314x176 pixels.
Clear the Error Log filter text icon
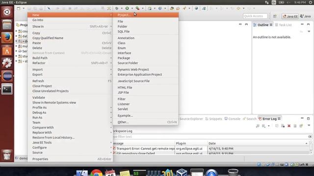310,136
